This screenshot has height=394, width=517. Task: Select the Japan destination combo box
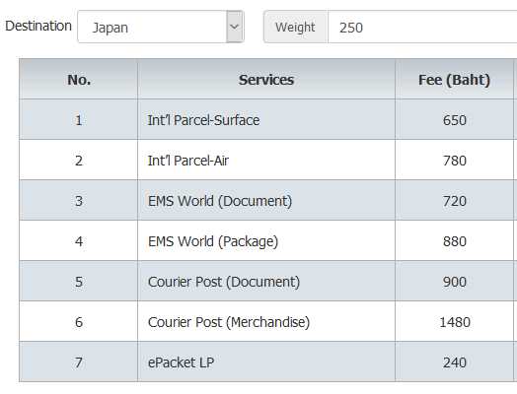[161, 27]
